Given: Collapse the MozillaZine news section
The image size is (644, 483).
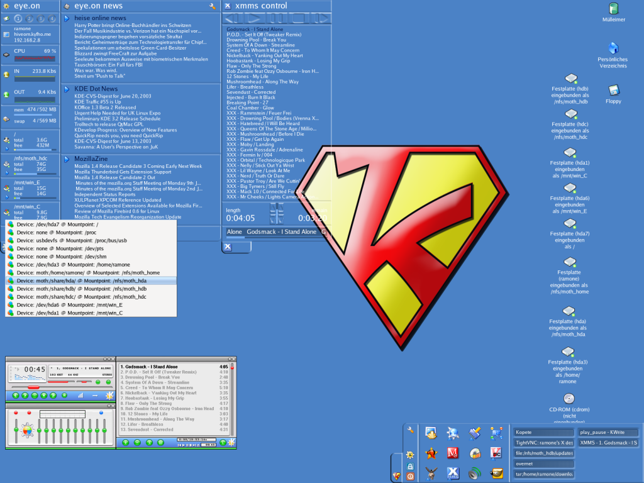Looking at the screenshot, I should click(67, 159).
